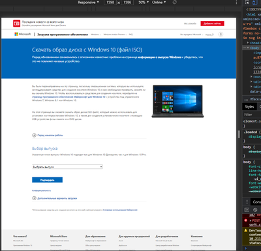
Task: Open the 50% zoom dropdown
Action: 144,3
